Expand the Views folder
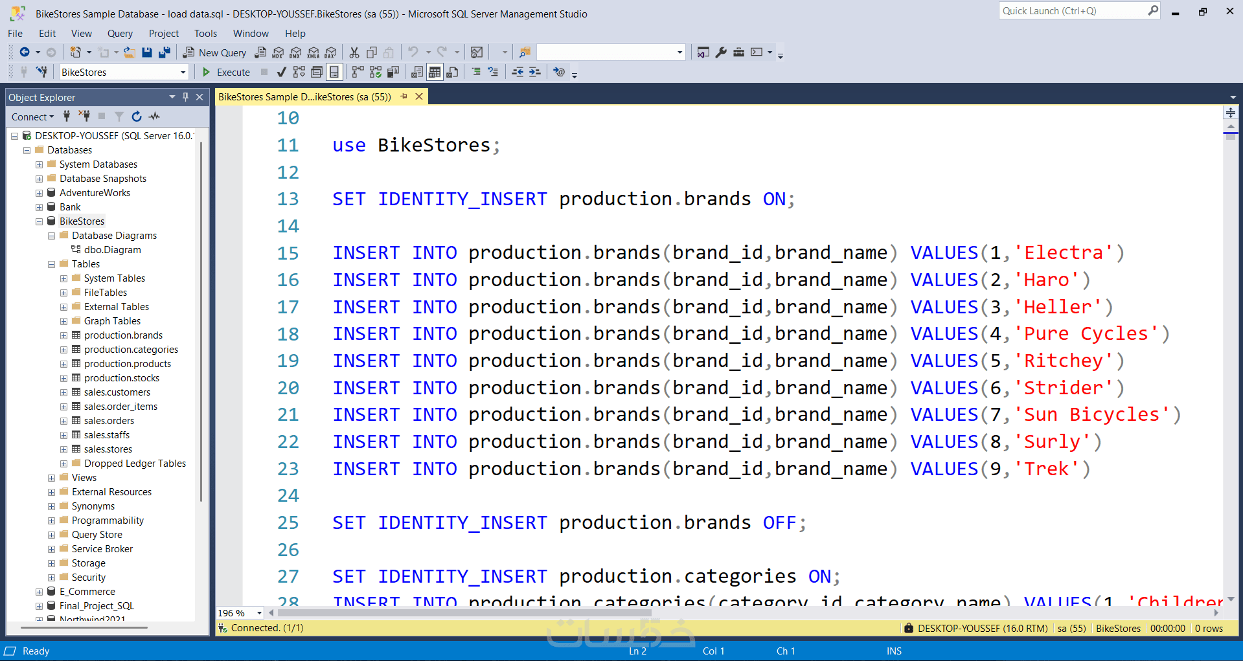This screenshot has width=1243, height=661. (x=51, y=478)
